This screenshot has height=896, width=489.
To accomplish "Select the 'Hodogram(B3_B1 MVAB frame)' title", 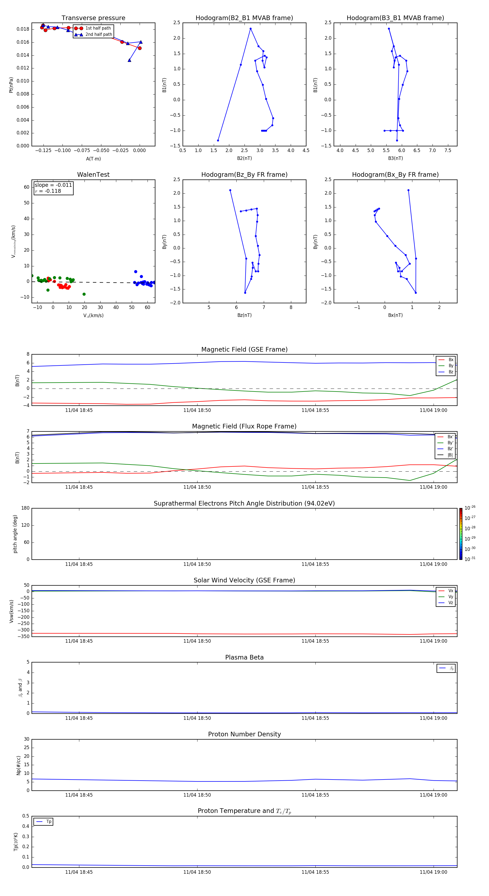I will pyautogui.click(x=395, y=18).
